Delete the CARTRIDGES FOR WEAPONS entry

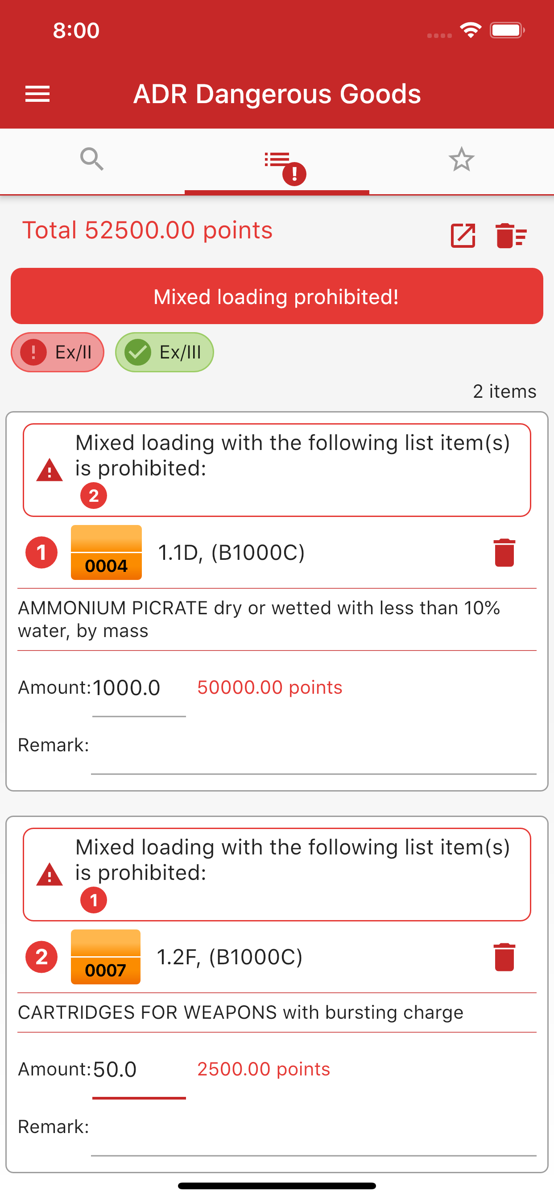(504, 957)
